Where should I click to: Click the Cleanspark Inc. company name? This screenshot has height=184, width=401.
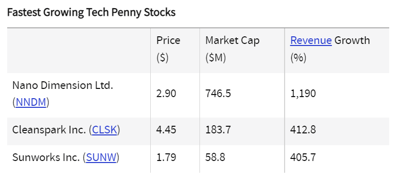(x=49, y=130)
